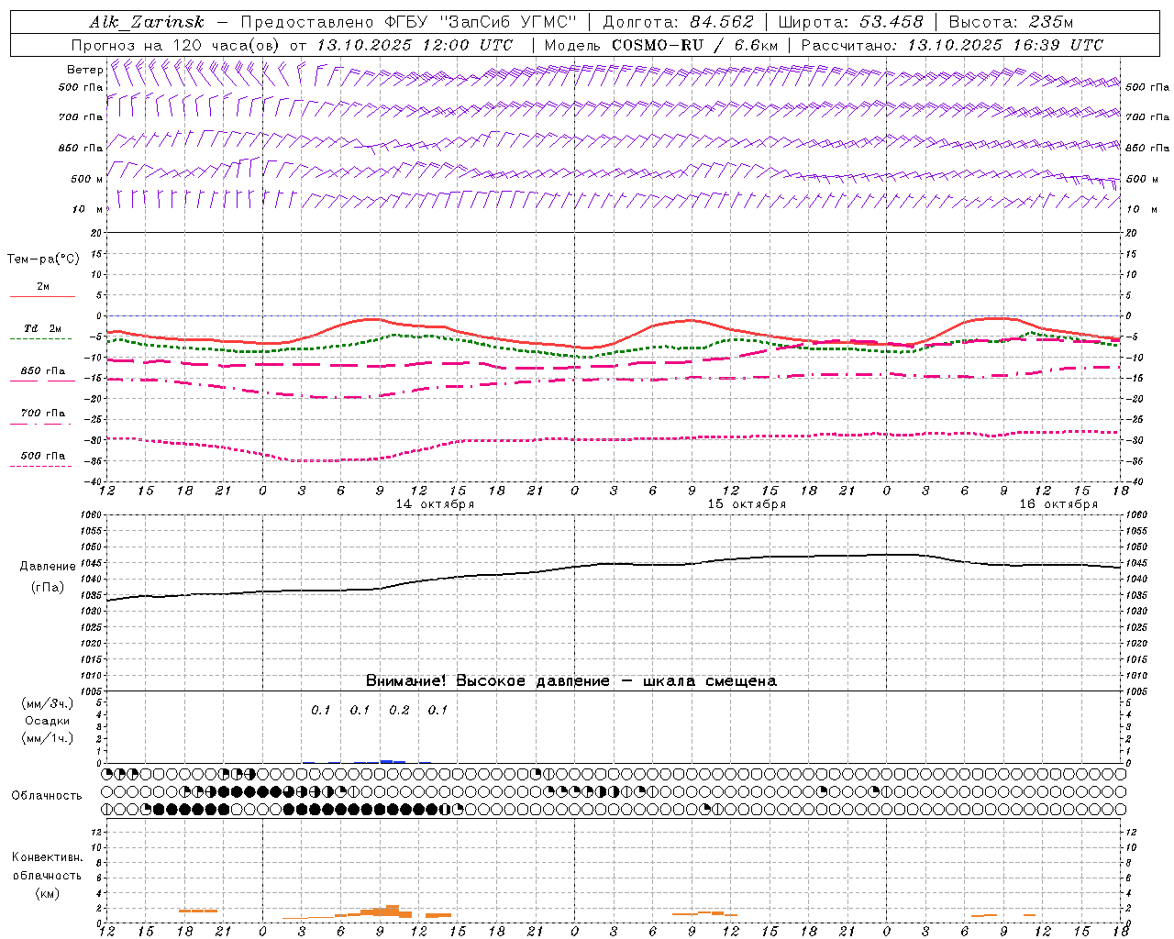Click the Высота: 235м value

click(x=1011, y=22)
